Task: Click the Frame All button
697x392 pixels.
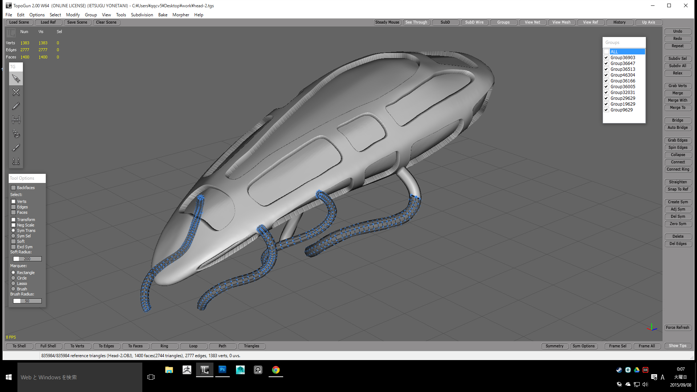Action: 647,346
